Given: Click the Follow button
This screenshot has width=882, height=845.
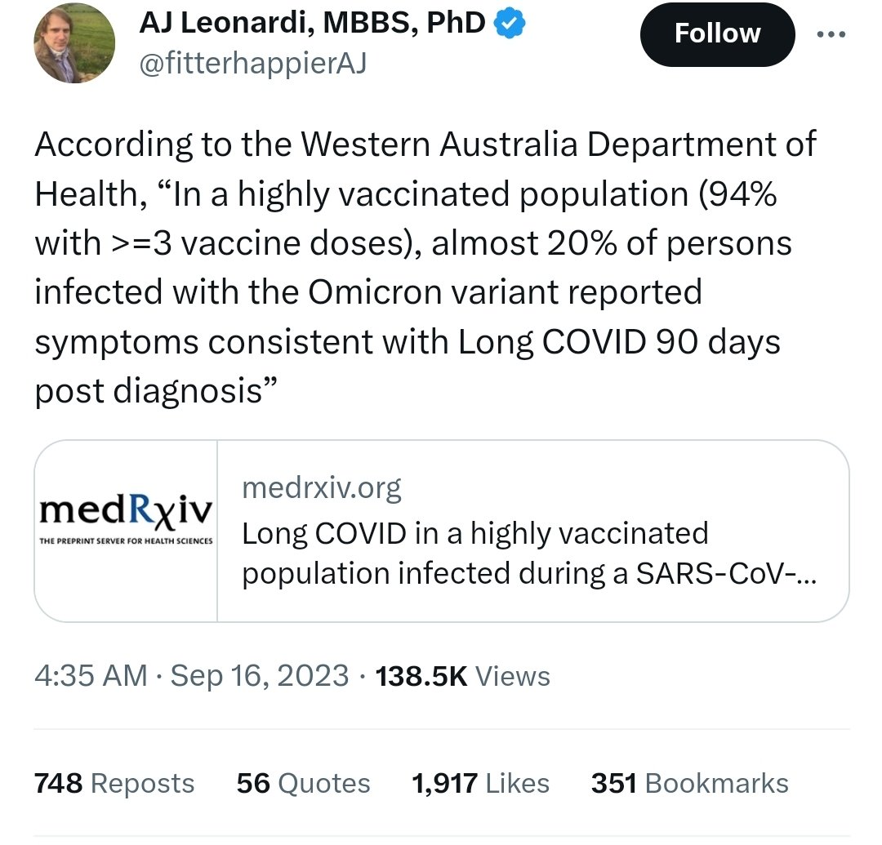Looking at the screenshot, I should (x=717, y=34).
